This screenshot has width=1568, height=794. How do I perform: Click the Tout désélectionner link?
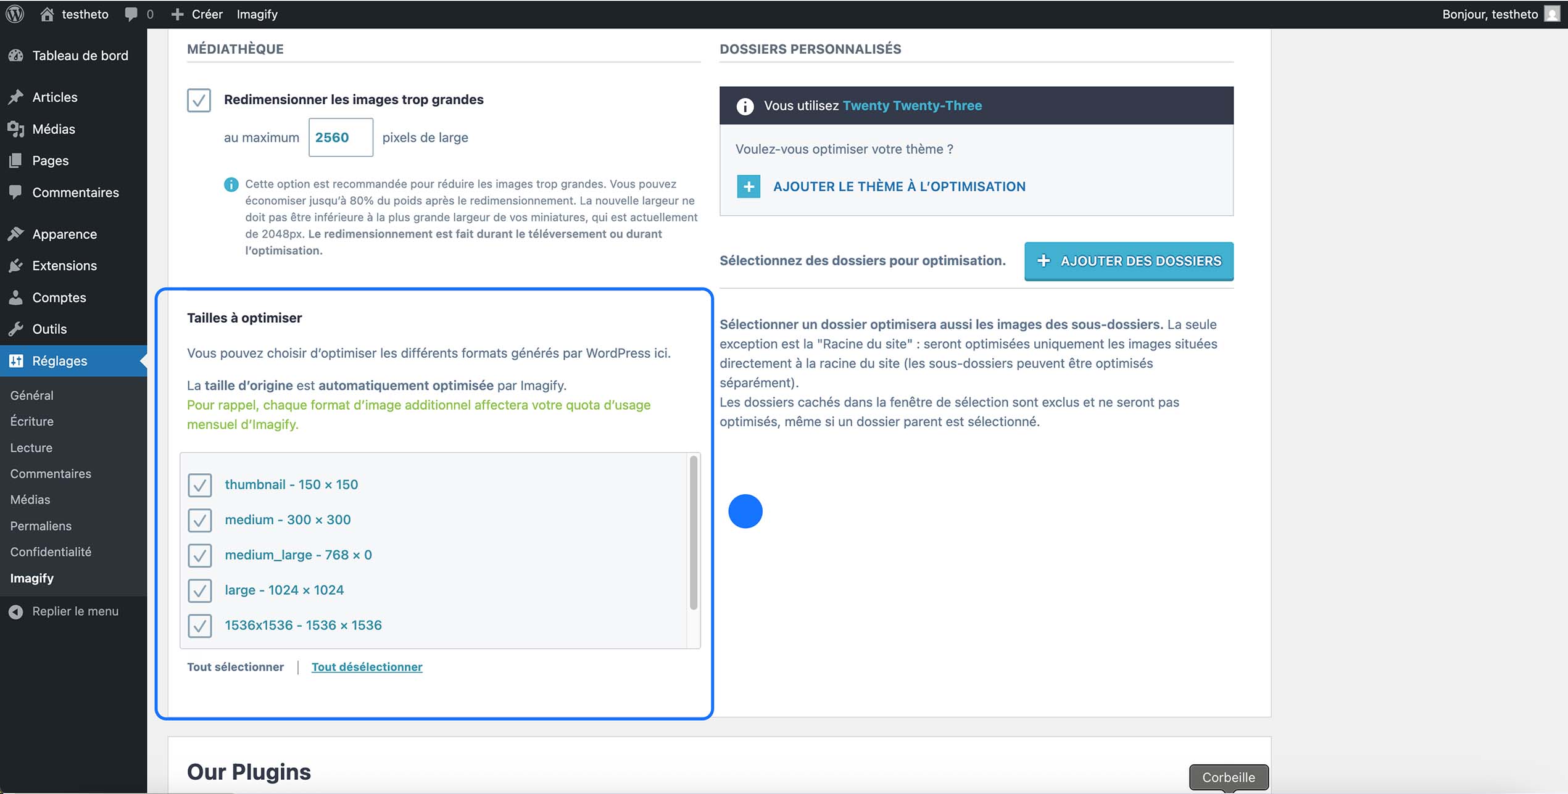click(367, 666)
